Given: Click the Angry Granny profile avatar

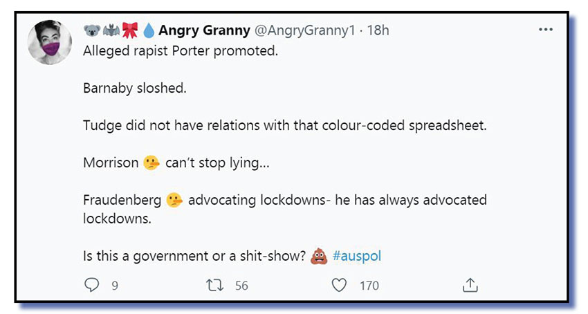Looking at the screenshot, I should pyautogui.click(x=50, y=41).
